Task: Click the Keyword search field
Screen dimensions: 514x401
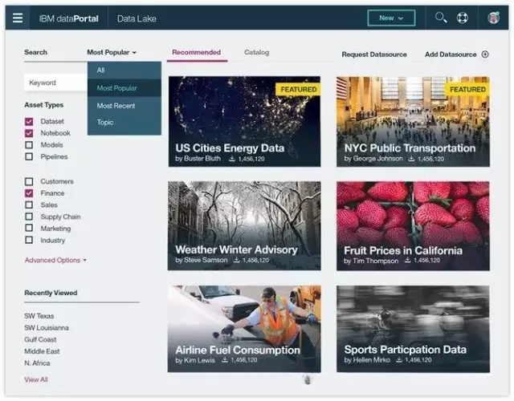Action: 55,83
